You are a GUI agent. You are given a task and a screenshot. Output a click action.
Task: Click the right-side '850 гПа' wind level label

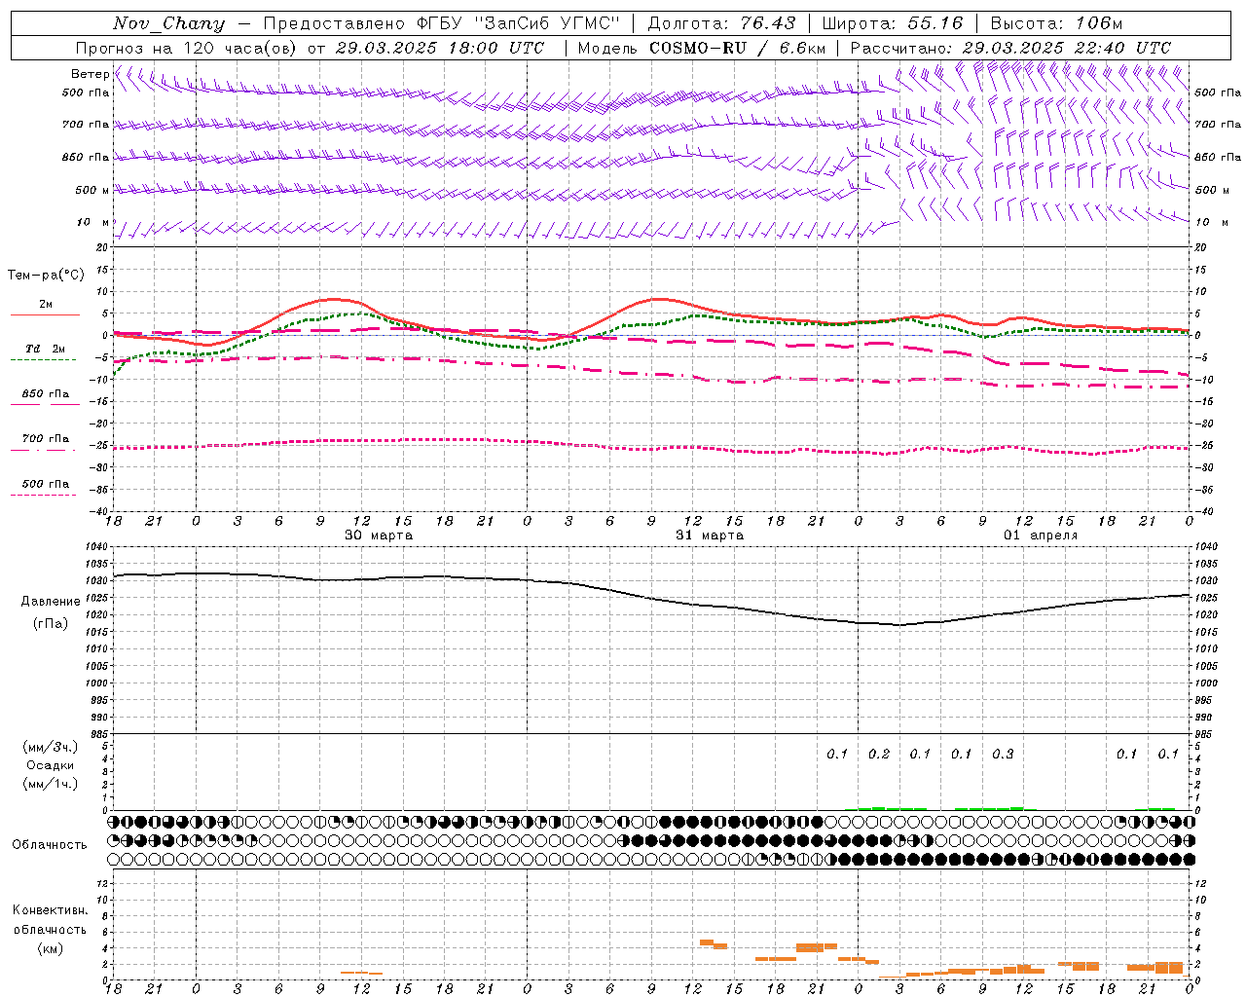click(1218, 157)
